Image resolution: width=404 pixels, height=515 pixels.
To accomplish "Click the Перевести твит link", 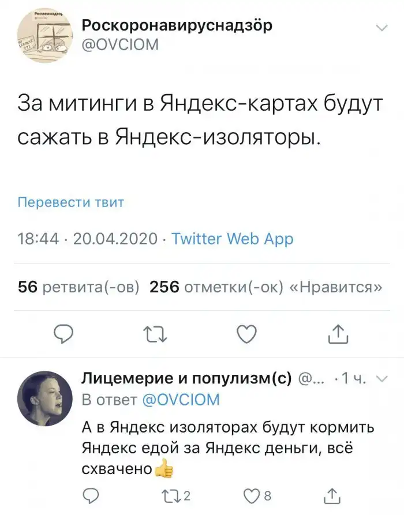I will click(x=71, y=202).
